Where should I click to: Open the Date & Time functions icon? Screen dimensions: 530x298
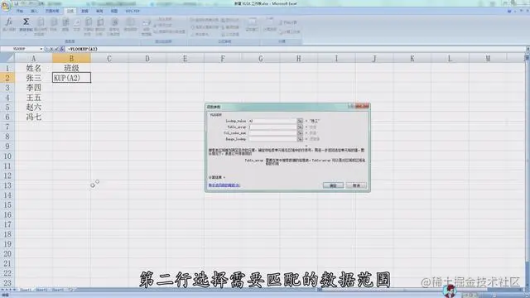(x=89, y=22)
